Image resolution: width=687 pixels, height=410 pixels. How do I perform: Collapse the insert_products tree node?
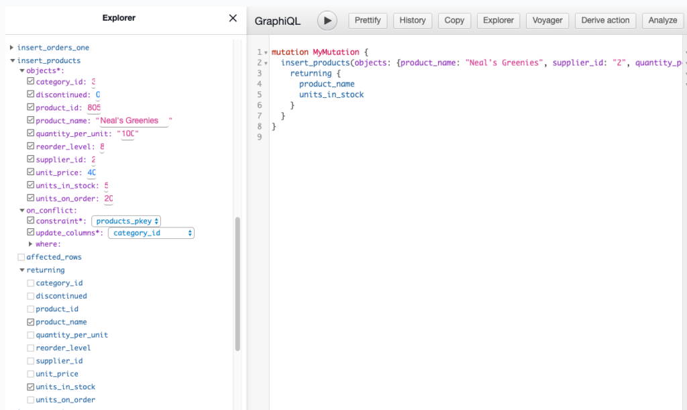click(x=12, y=61)
